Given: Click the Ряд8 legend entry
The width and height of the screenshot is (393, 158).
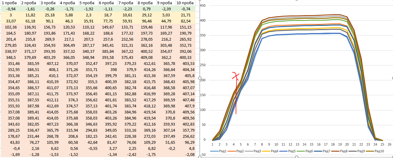Looking at the screenshot, I should (x=338, y=151).
